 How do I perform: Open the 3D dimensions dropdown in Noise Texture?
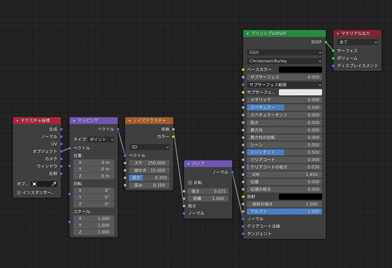[x=149, y=147]
